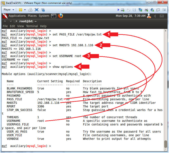The image size is (169, 153).
Task: Open the terminal View menu
Action: point(20,26)
